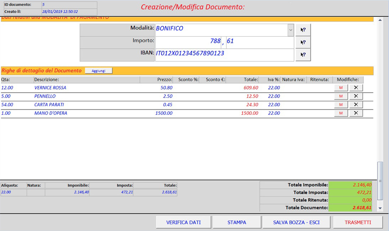Modify the CARTA PARATI row with M
This screenshot has width=389, height=231.
[341, 104]
